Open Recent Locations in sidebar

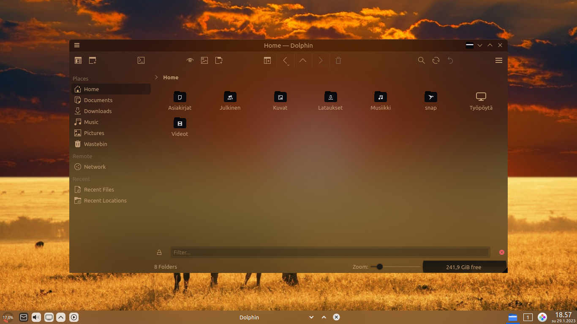[x=111, y=200]
